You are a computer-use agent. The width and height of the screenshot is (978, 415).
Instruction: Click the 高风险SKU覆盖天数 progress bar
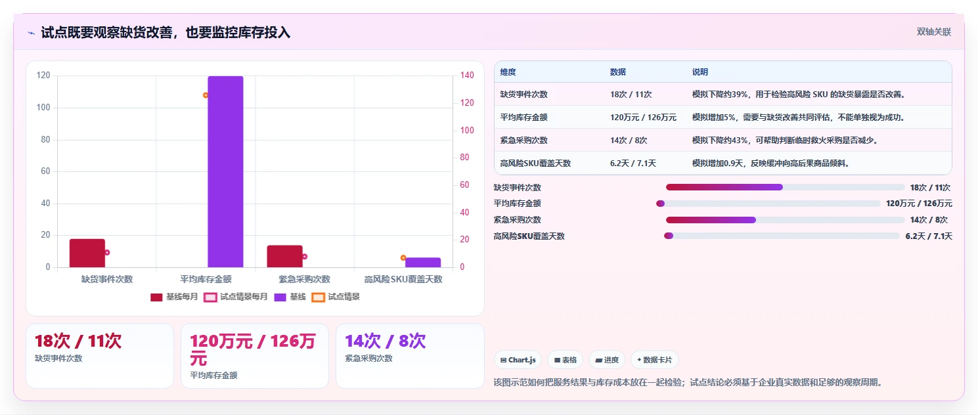coord(782,236)
